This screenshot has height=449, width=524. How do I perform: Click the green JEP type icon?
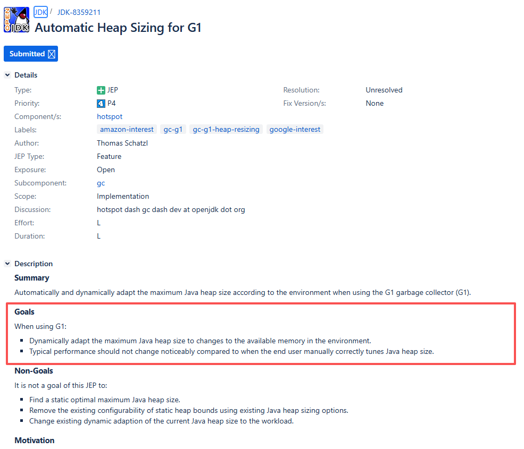(x=101, y=90)
